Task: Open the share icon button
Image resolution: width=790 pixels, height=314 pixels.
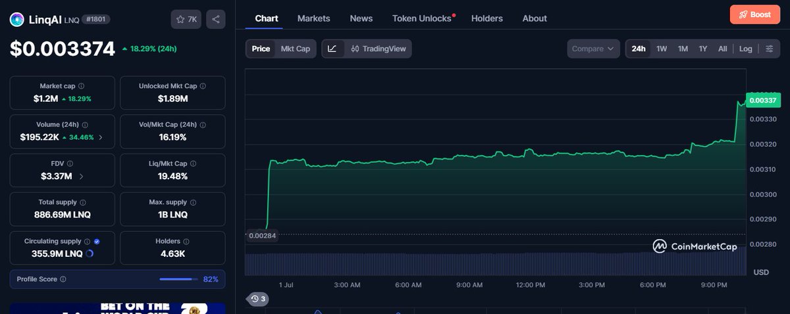Action: [216, 19]
